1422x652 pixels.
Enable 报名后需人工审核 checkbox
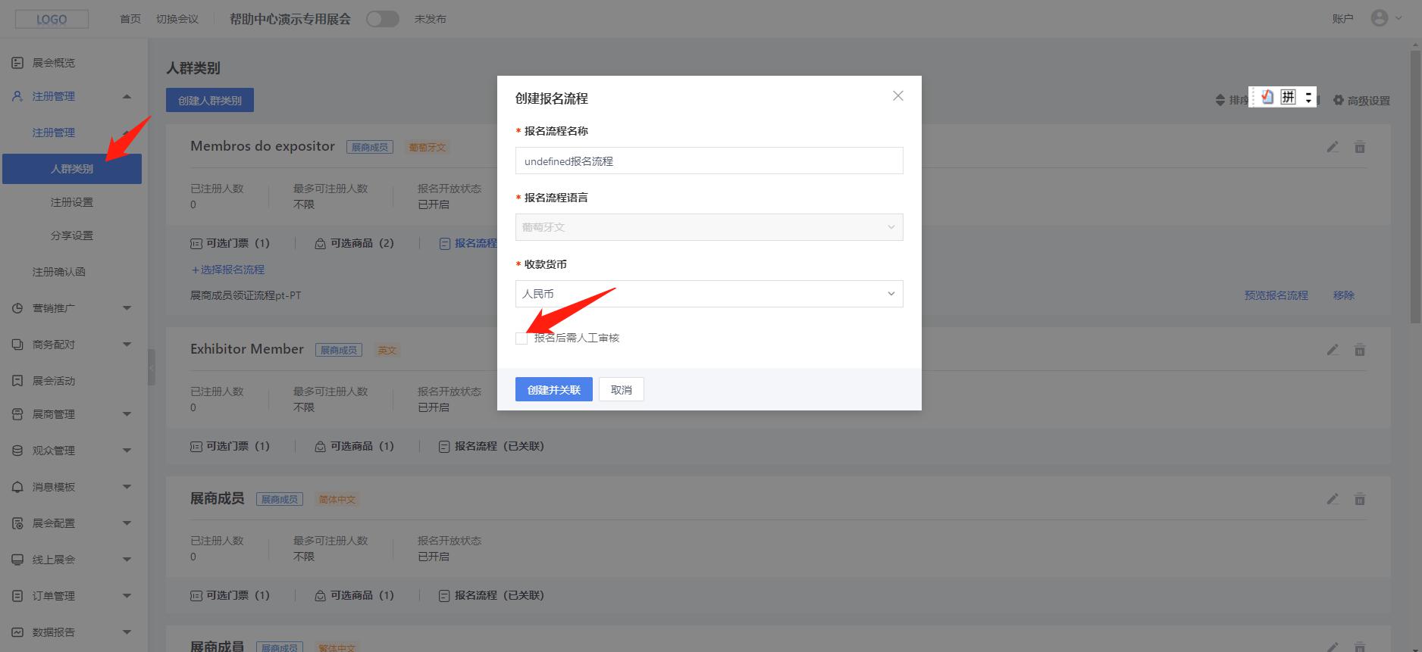522,338
